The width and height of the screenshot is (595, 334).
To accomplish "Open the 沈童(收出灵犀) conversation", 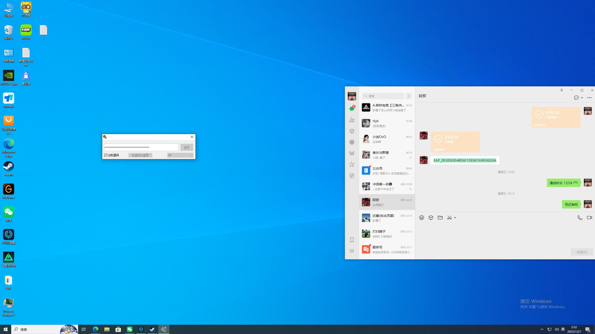I will 387,218.
